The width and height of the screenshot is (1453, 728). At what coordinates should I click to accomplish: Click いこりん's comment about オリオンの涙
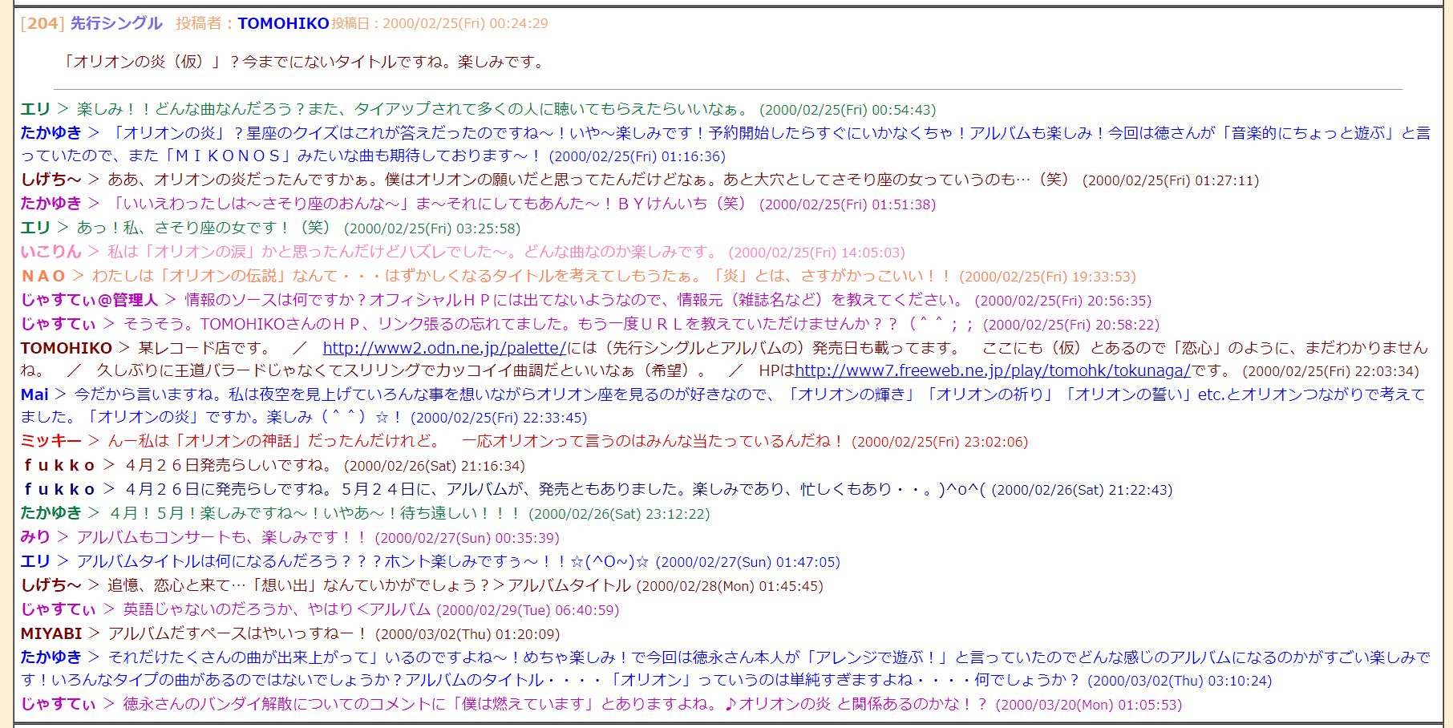pyautogui.click(x=413, y=252)
